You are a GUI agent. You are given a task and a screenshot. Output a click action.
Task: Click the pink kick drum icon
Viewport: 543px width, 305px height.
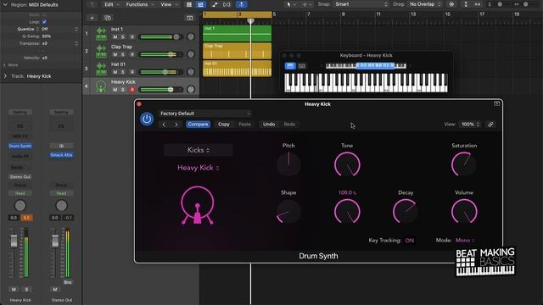click(198, 205)
